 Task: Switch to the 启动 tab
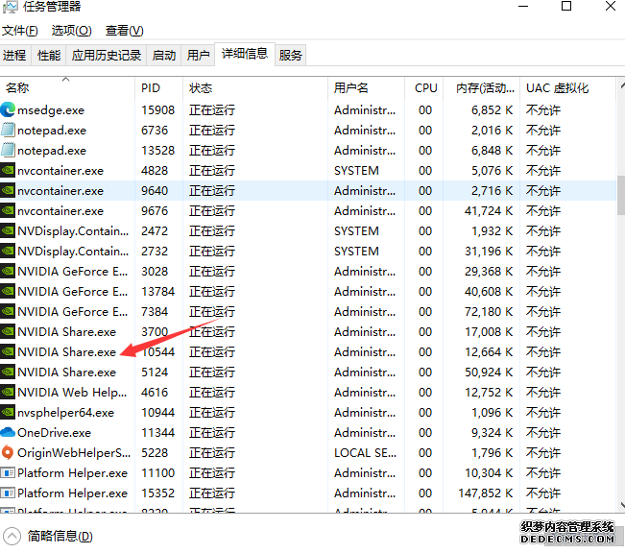coord(164,55)
